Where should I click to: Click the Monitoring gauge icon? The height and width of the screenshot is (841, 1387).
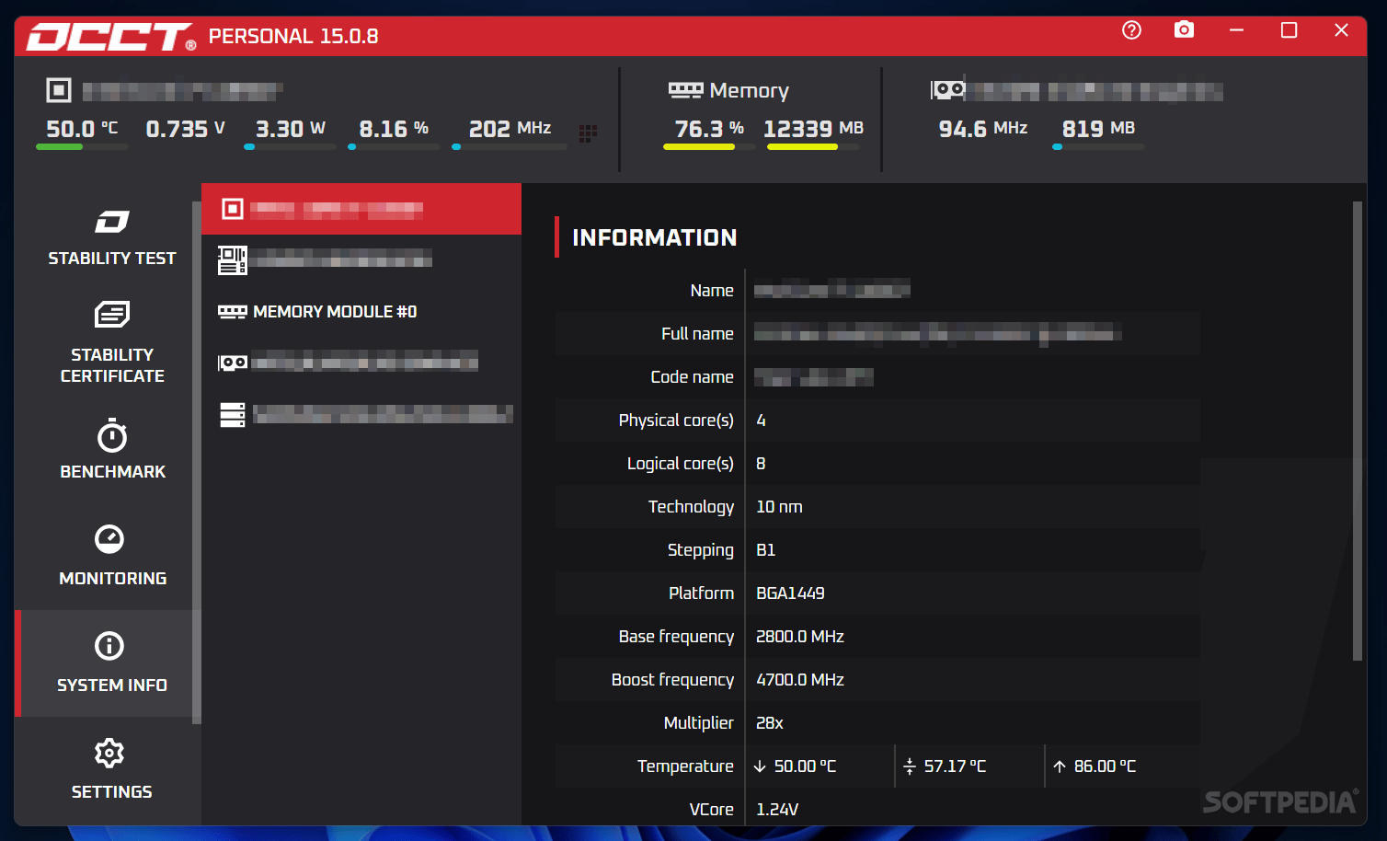(109, 538)
